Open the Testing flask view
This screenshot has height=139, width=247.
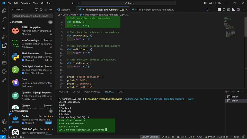click(4, 54)
